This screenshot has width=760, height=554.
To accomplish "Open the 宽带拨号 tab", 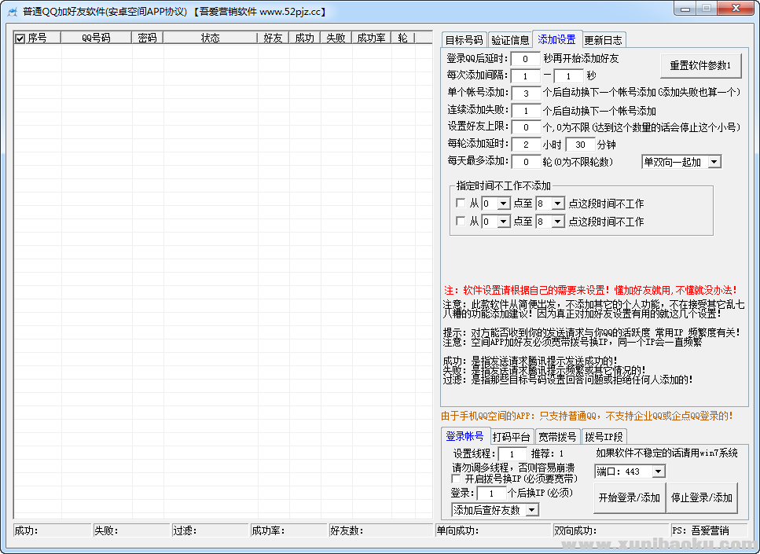I will [x=557, y=436].
